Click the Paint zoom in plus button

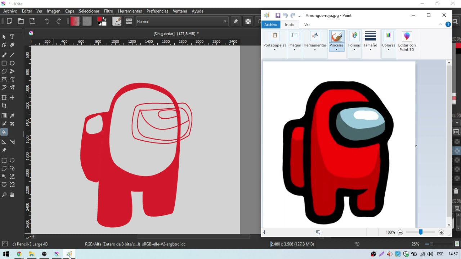441,232
